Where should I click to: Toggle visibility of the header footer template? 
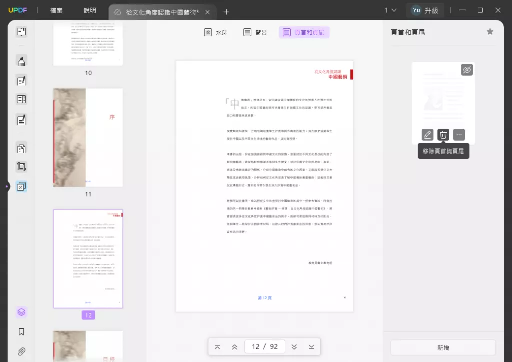[467, 69]
